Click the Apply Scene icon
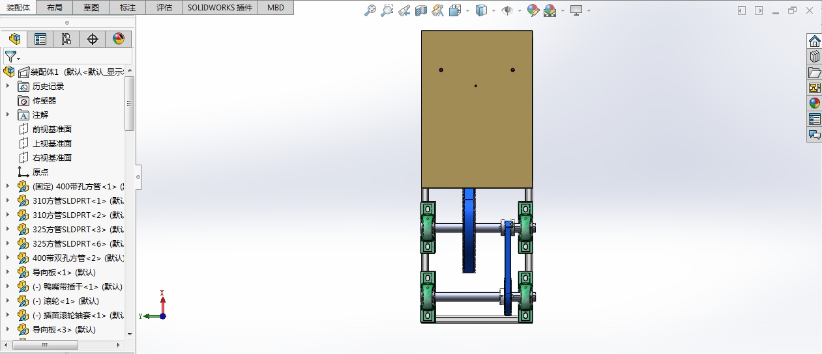This screenshot has height=354, width=822. tap(550, 10)
